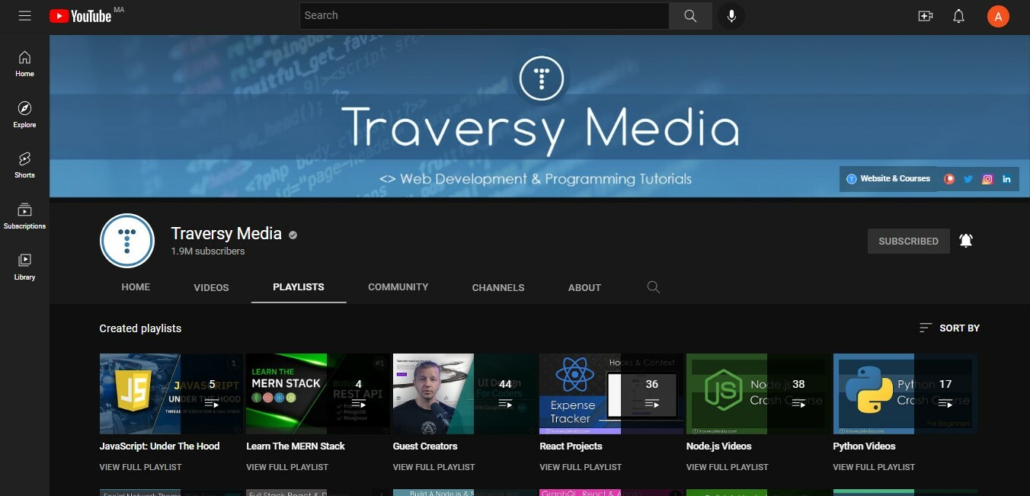Switch to the Videos tab
The image size is (1030, 496).
point(211,287)
